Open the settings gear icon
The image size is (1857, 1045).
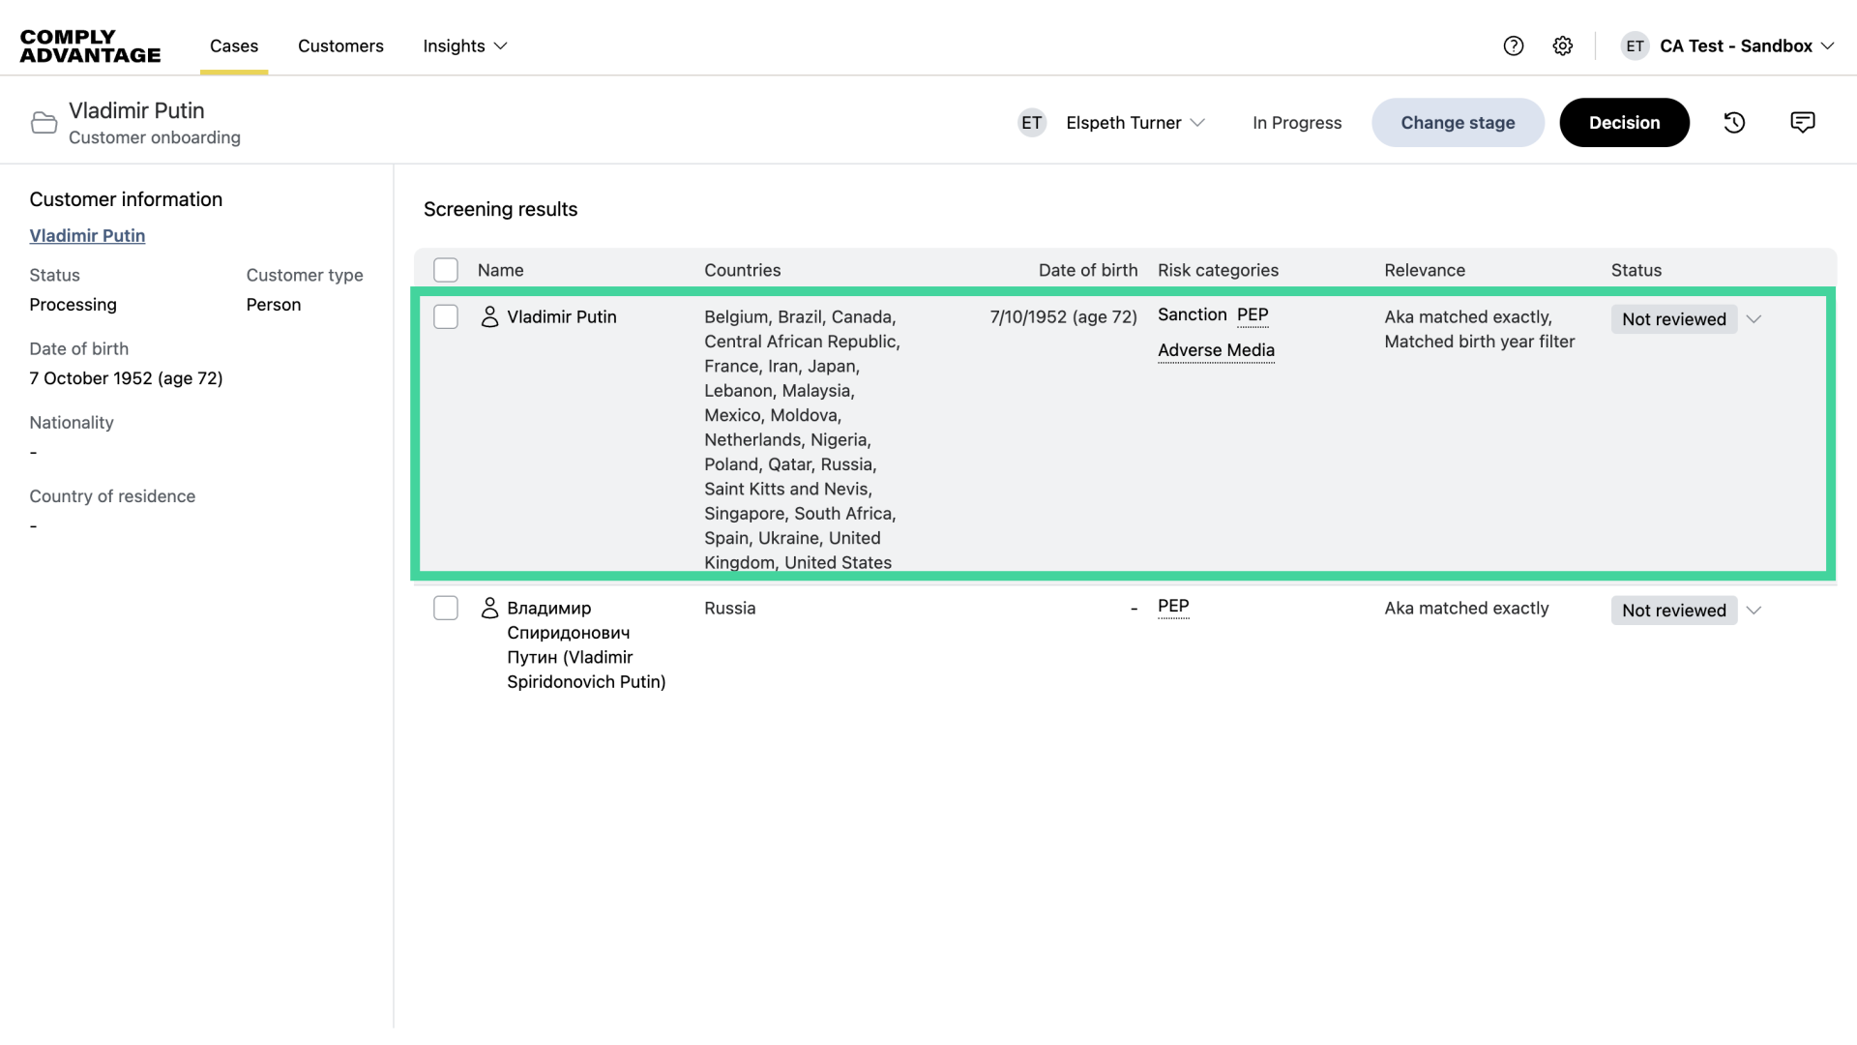[x=1563, y=46]
